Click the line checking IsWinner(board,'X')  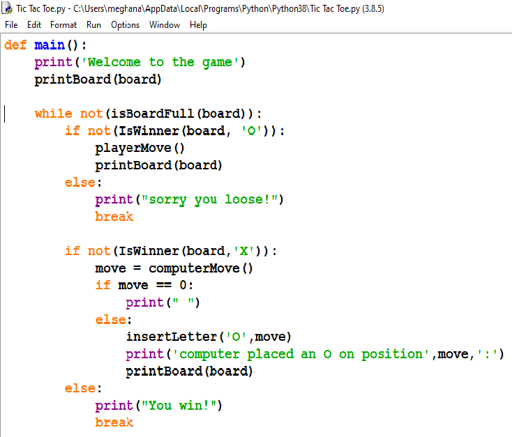[171, 251]
